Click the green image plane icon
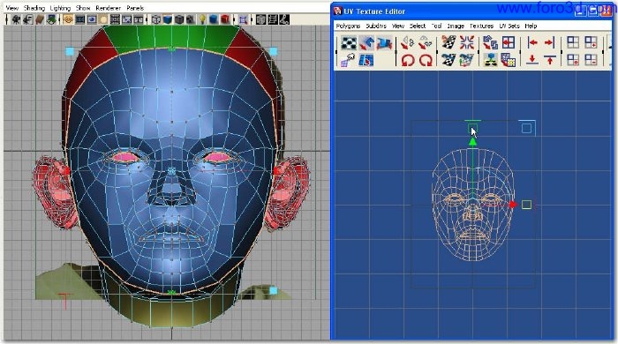Screen dimensions: 618x344 (51, 19)
